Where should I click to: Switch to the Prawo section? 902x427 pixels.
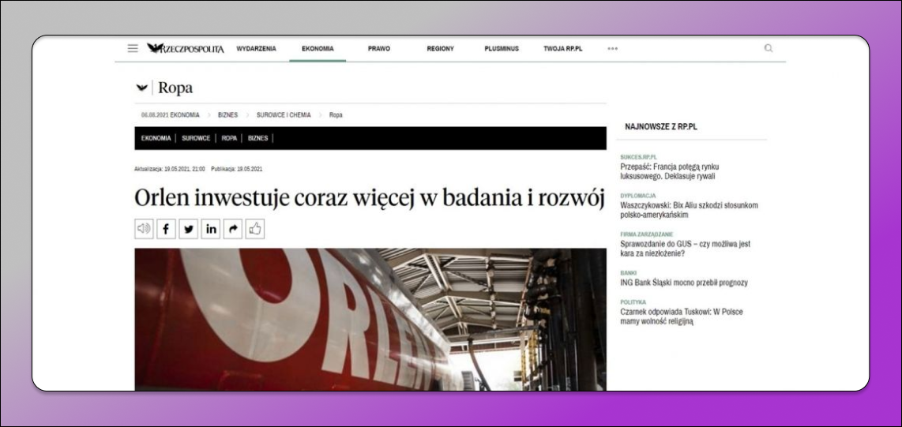tap(378, 49)
